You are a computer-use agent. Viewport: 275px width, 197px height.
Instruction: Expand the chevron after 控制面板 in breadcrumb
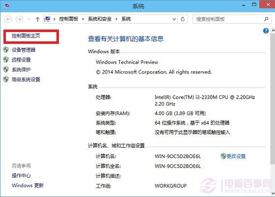(x=83, y=19)
